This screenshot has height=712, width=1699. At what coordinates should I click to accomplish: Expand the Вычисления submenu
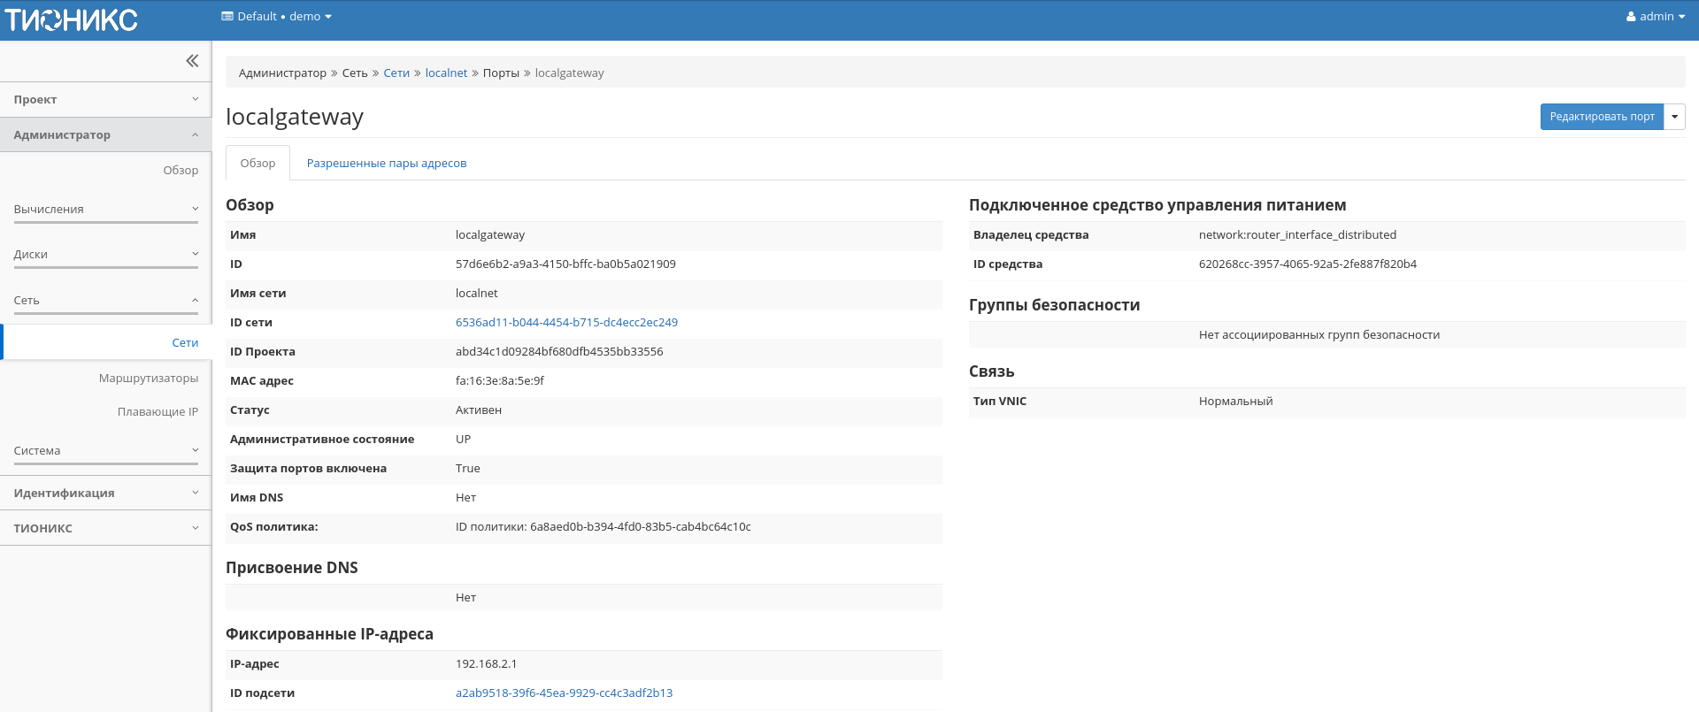point(105,210)
